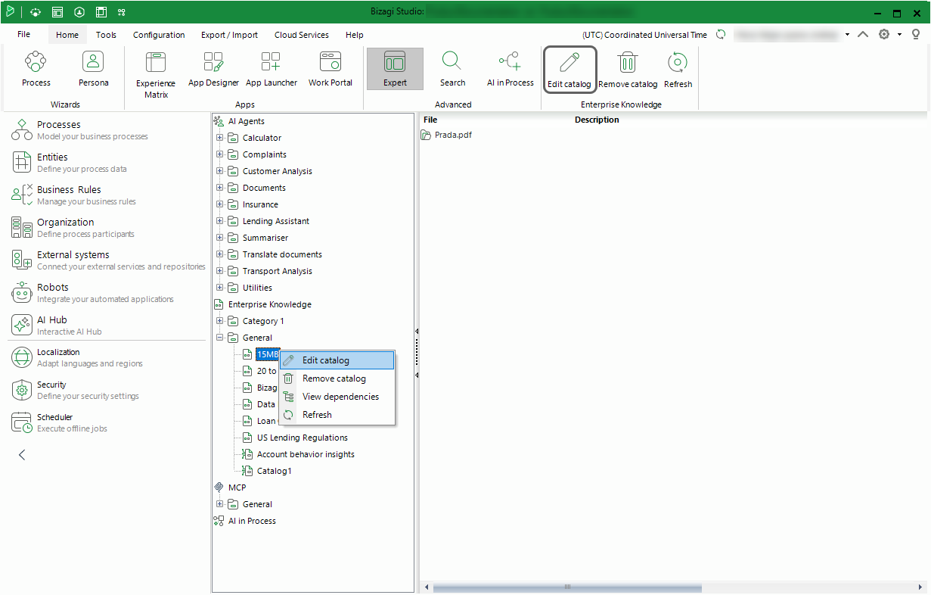
Task: Click the Description column header
Action: 597,120
